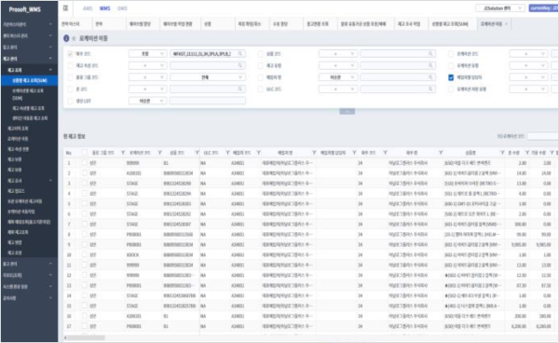This screenshot has width=559, height=343.
Task: Open the 전체 combo box in the filter panel
Action: coord(208,77)
